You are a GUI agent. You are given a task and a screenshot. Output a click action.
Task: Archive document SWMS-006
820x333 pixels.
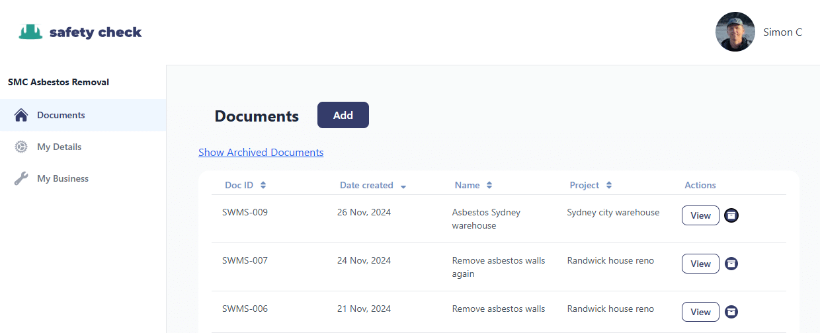731,312
